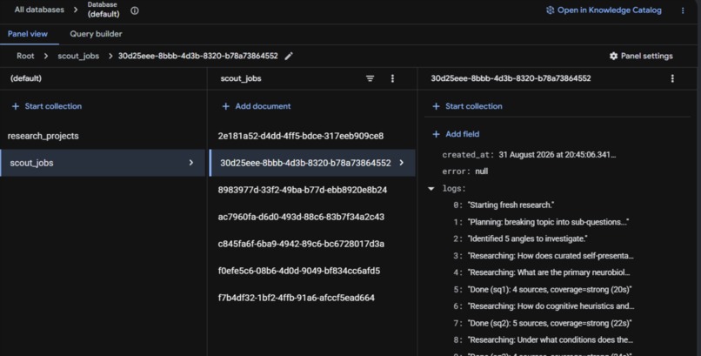This screenshot has height=356, width=701.
Task: Select scout_jobs collection
Action: click(x=103, y=163)
